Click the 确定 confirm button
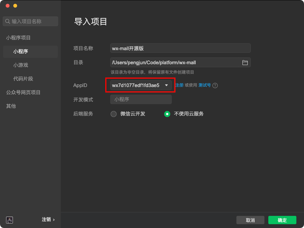 (282, 220)
